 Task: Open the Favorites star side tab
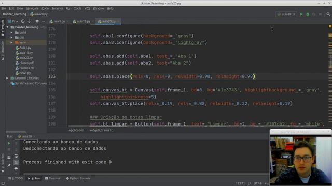pyautogui.click(x=3, y=163)
